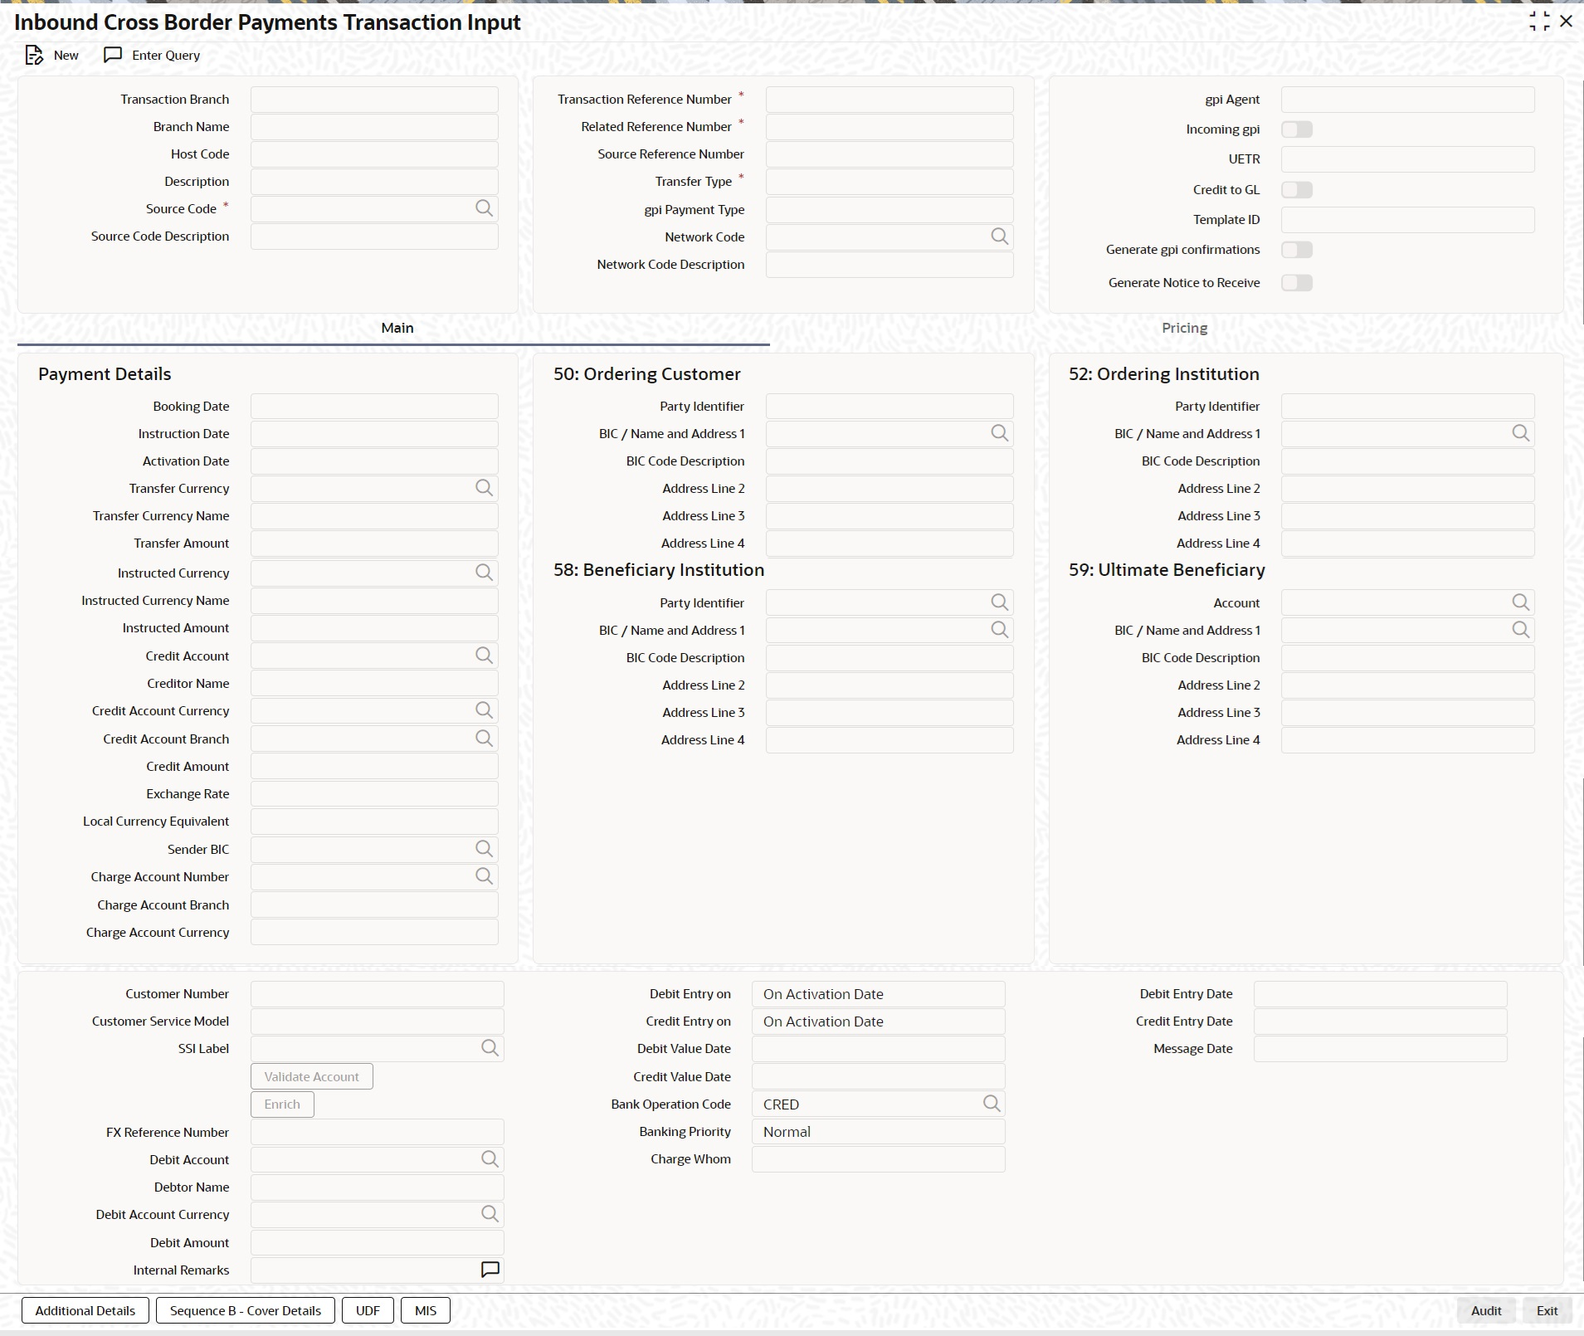Focus the Source Reference Number field
1584x1336 pixels.
889,154
